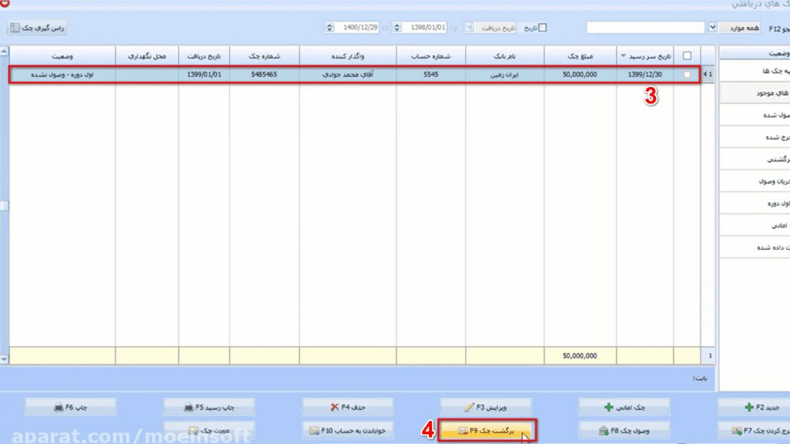
Task: Open the تاریخ دریافت date type dropdown
Action: (x=469, y=28)
